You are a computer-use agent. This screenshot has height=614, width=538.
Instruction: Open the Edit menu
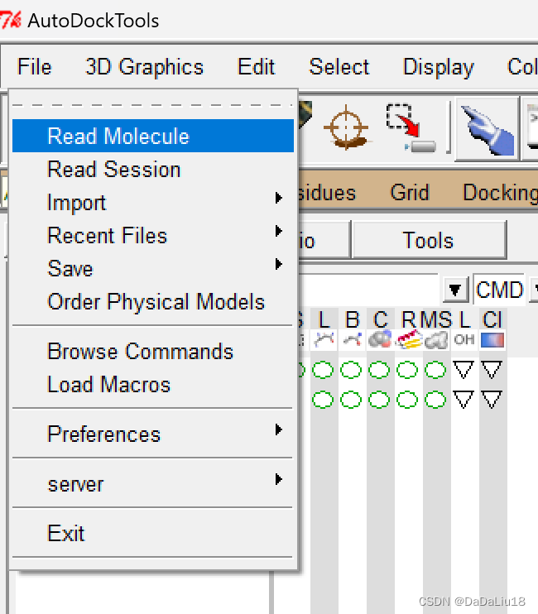(x=256, y=66)
